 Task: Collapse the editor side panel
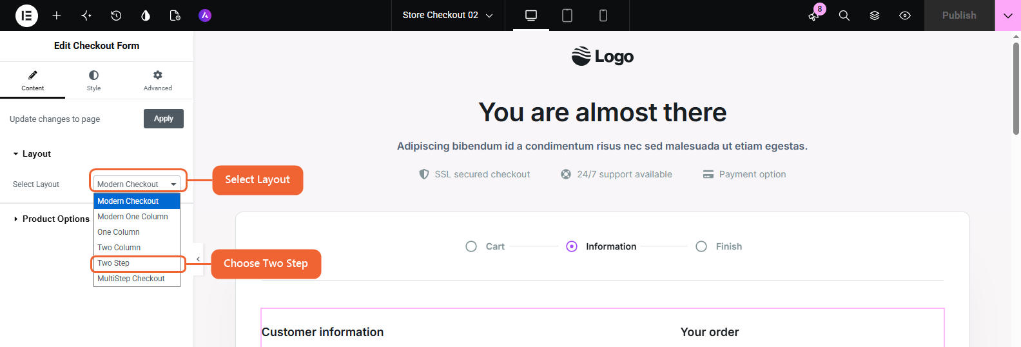(199, 259)
